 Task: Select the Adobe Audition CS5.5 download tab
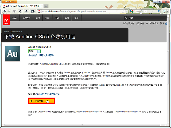[x=23, y=6]
